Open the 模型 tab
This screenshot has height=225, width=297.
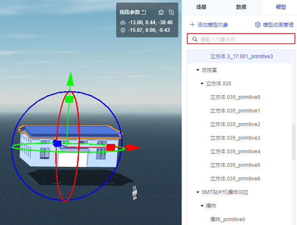coord(281,7)
